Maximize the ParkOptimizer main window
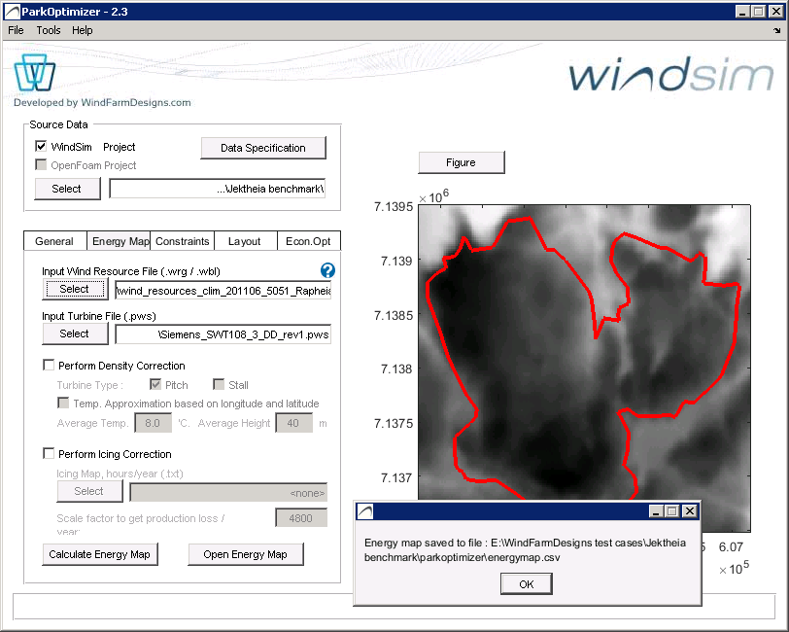 (x=759, y=11)
